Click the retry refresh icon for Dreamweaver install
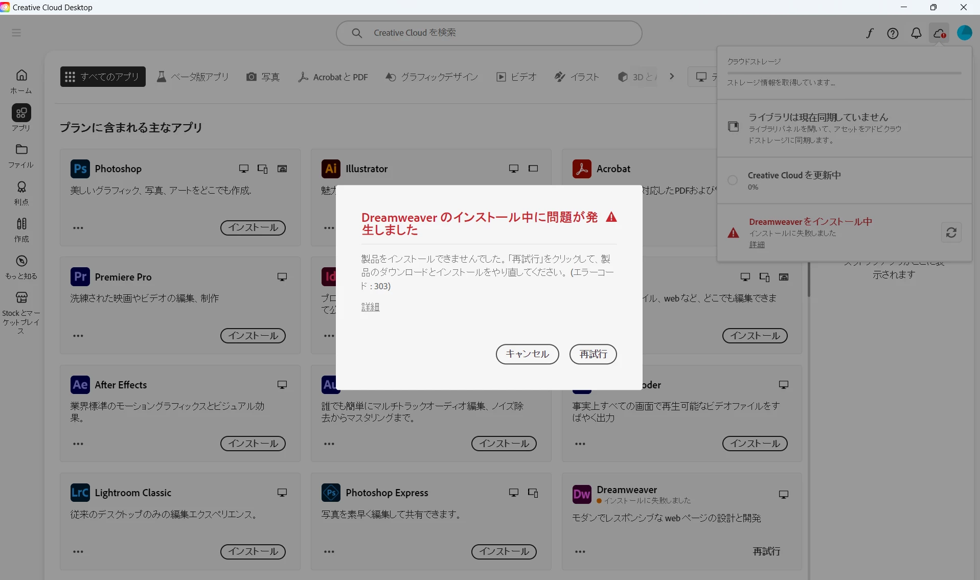The height and width of the screenshot is (580, 980). coord(951,233)
